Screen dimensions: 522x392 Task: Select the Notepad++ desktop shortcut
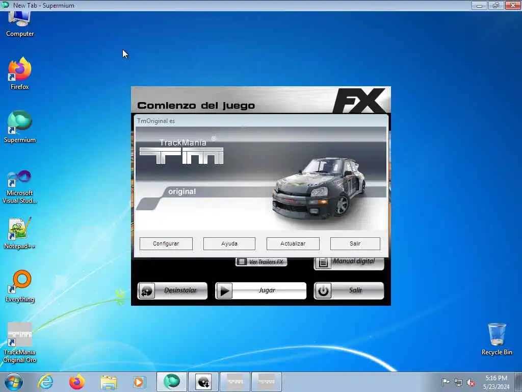click(20, 233)
